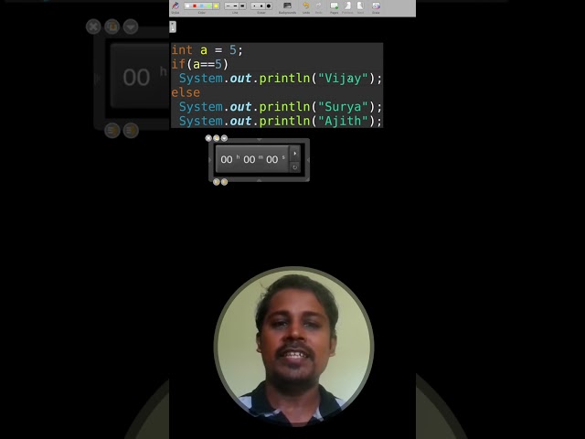
Task: Choose the medium line width
Action: [x=235, y=6]
